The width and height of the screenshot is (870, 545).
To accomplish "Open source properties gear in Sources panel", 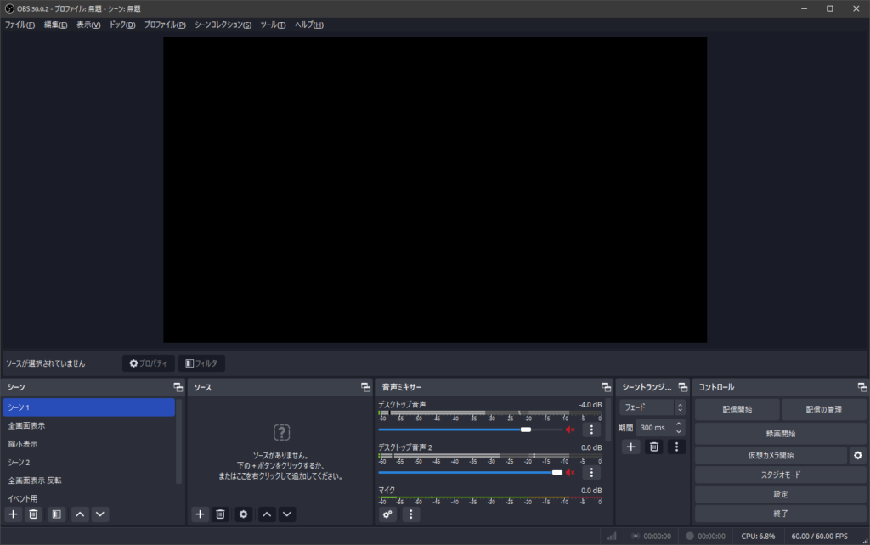I will (x=244, y=514).
